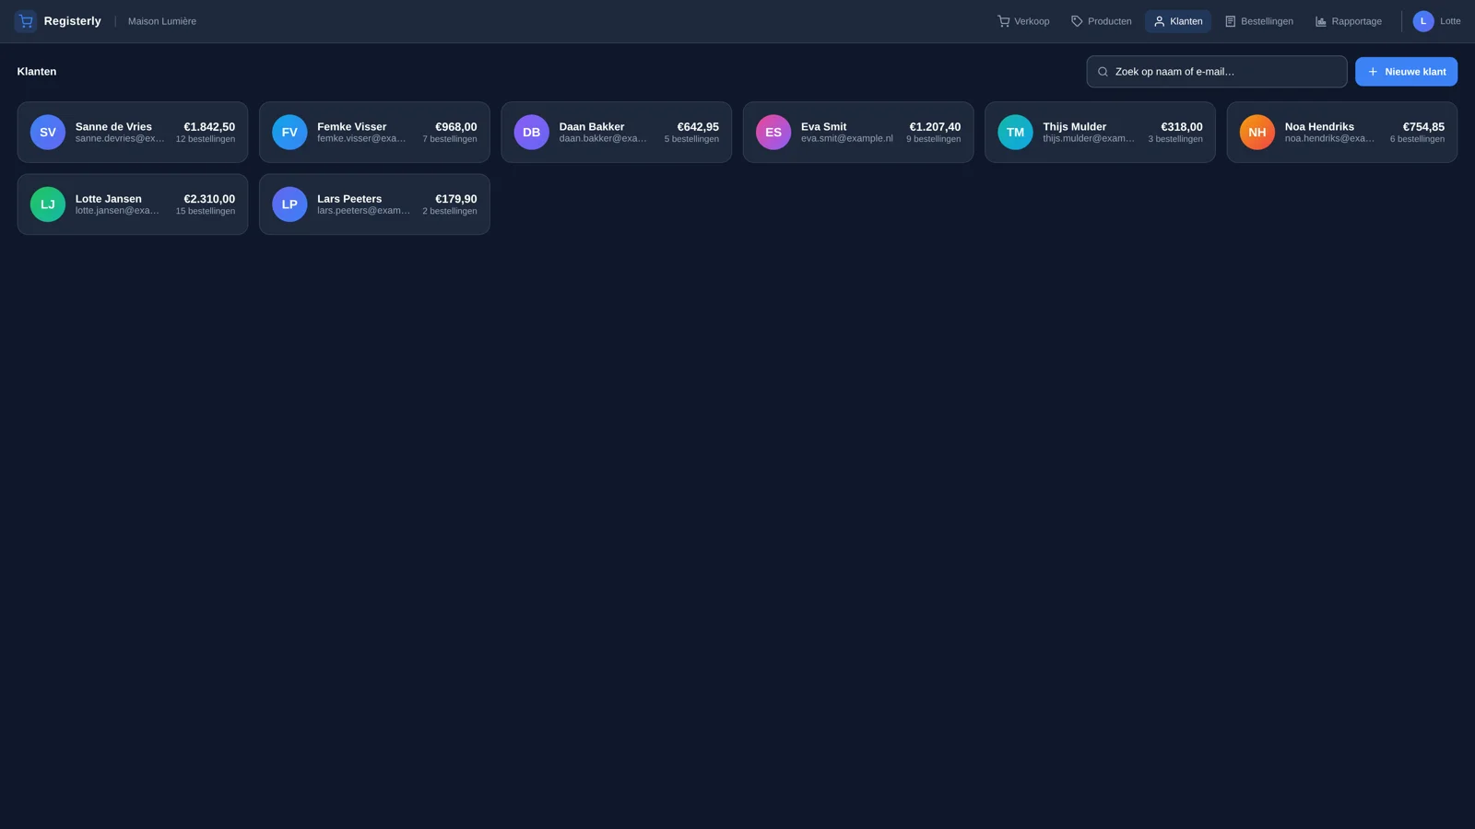This screenshot has width=1475, height=829.
Task: Open the Lars Peeters customer card
Action: (374, 204)
